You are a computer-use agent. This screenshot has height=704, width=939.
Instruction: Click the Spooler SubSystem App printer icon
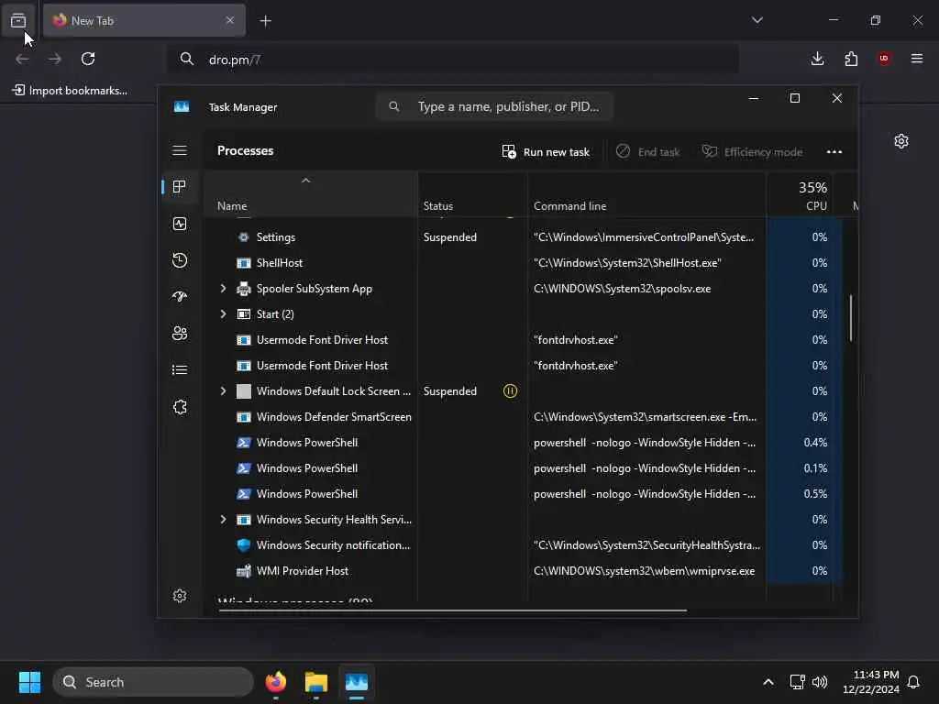click(x=244, y=289)
